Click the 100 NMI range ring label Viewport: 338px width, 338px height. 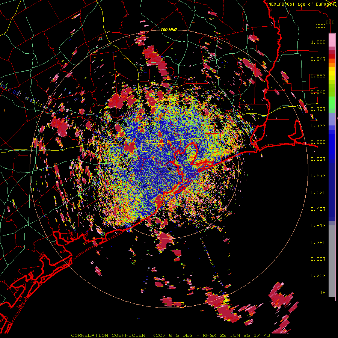pos(169,30)
